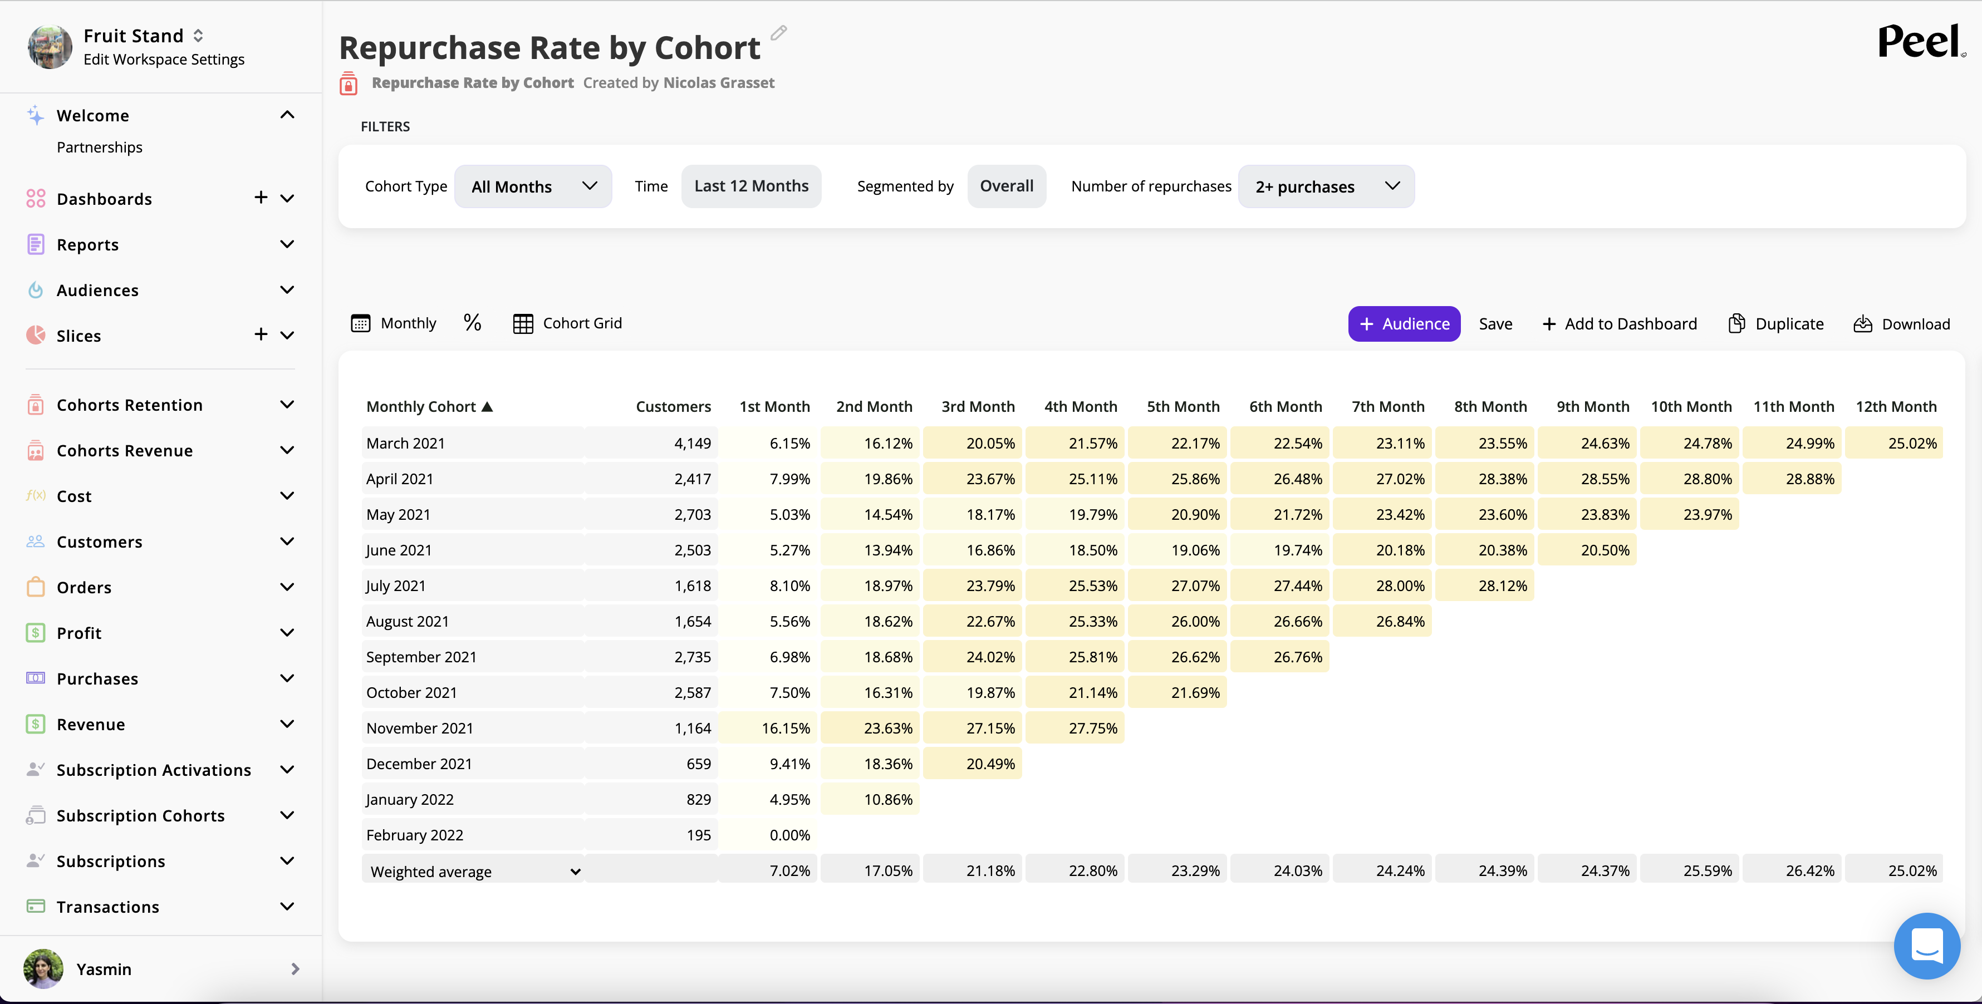Click the purple Audience button
Viewport: 1982px width, 1004px height.
pos(1404,324)
